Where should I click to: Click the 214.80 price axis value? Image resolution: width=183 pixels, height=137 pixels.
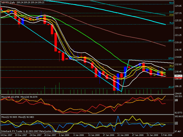(178, 57)
